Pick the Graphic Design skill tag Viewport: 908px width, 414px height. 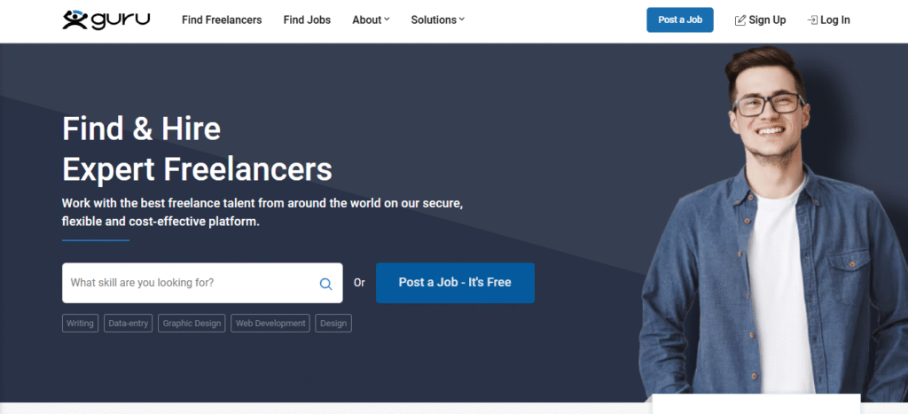192,324
